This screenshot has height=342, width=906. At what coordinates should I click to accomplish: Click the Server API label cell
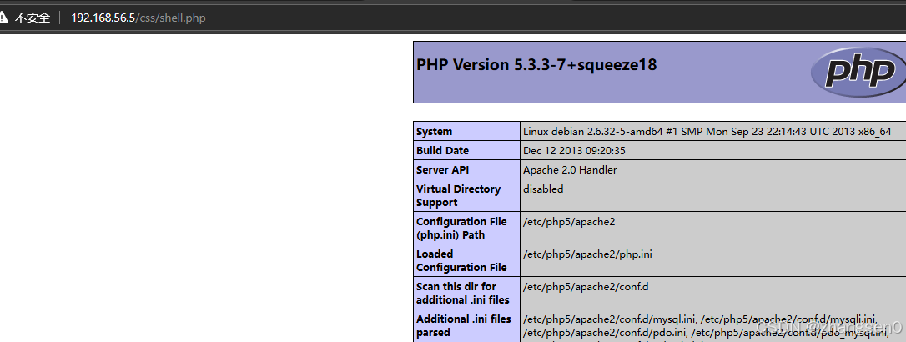pyautogui.click(x=467, y=169)
